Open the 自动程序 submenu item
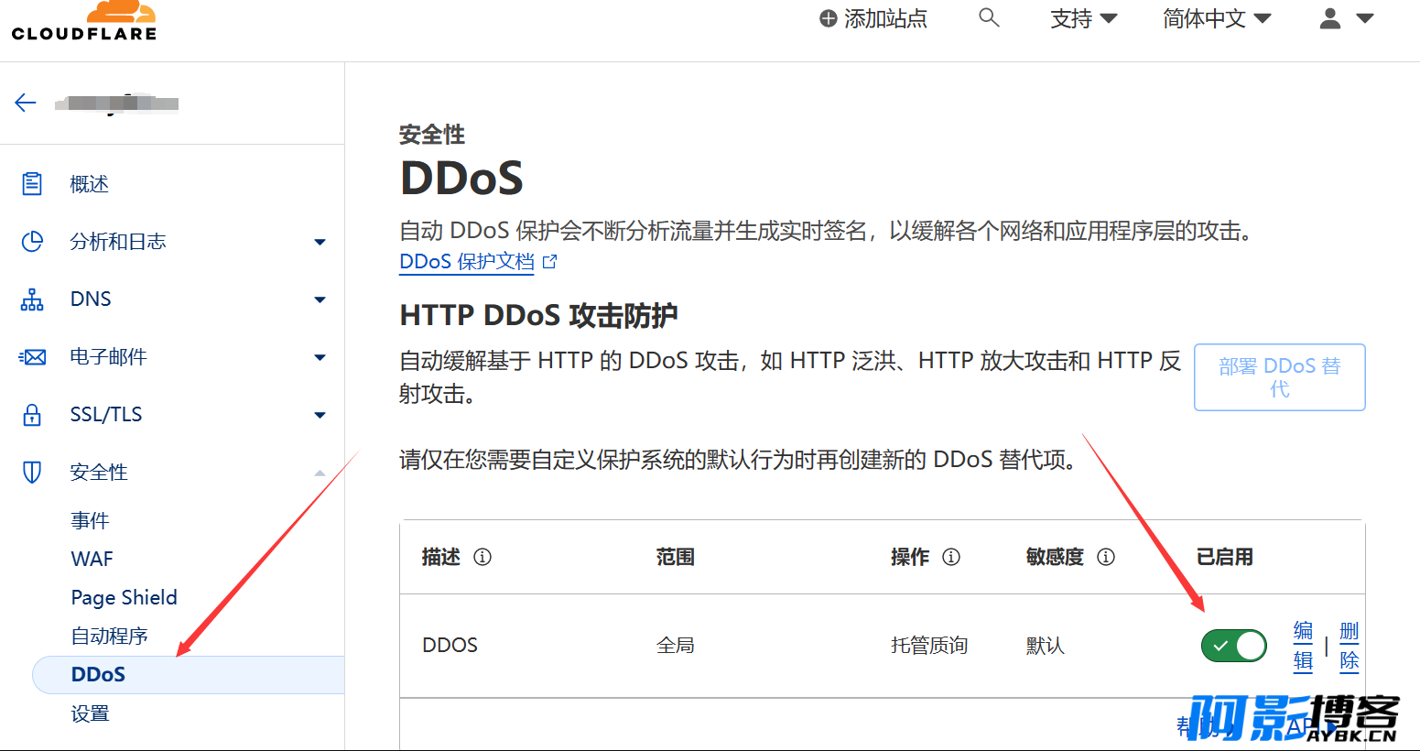1420x751 pixels. click(x=110, y=636)
